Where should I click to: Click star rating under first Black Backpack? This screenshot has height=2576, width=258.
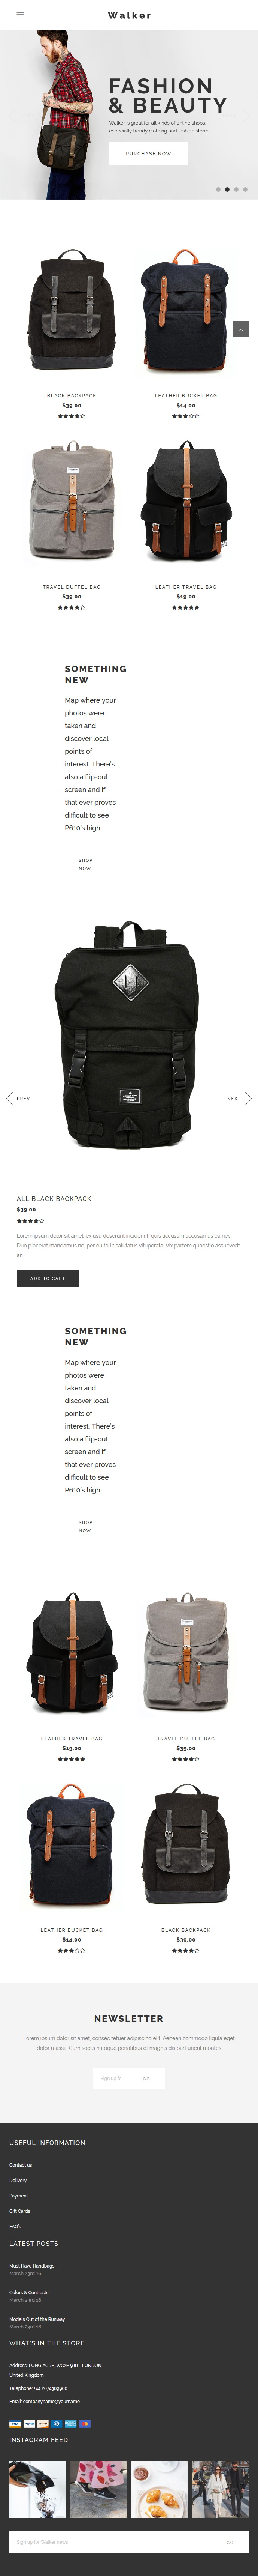72,416
